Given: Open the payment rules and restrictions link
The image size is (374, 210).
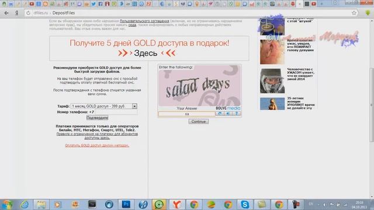Looking at the screenshot, I should click(97, 136).
